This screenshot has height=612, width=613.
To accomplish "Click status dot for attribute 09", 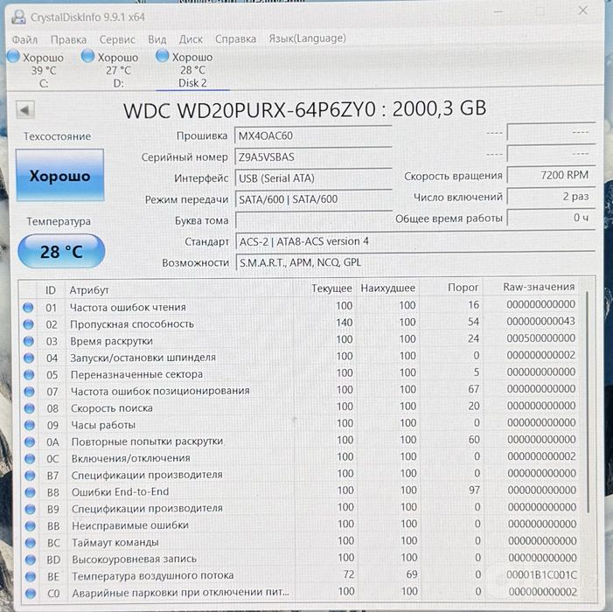I will click(x=30, y=425).
